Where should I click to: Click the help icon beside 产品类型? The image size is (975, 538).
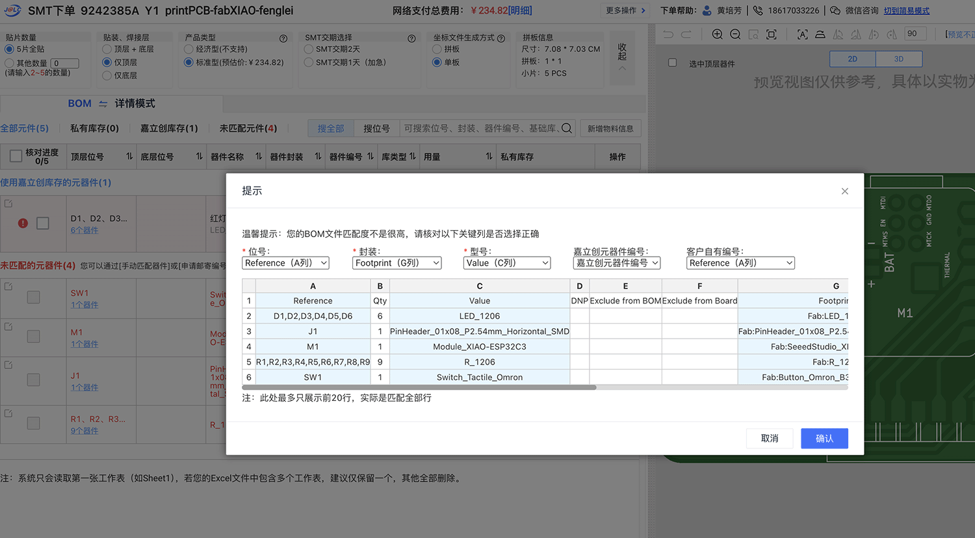click(283, 38)
